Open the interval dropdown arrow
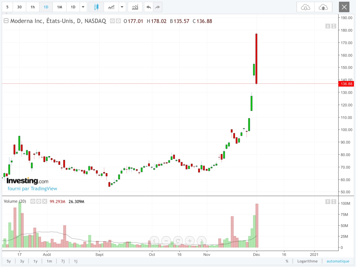This screenshot has width=356, height=267. [83, 7]
